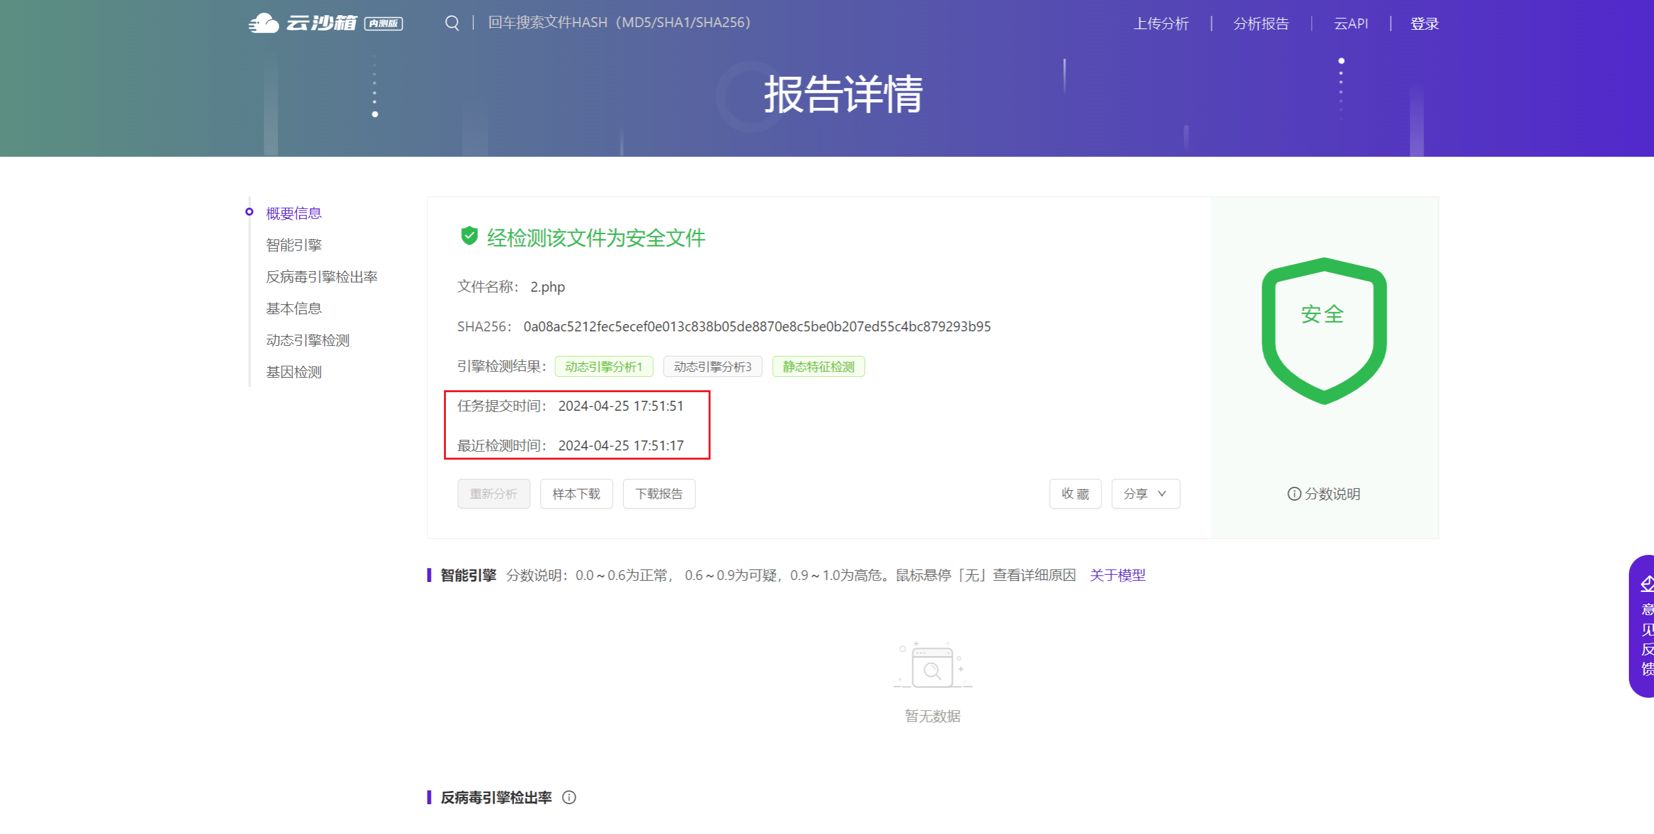Open the 关于模型 link

[x=1118, y=575]
